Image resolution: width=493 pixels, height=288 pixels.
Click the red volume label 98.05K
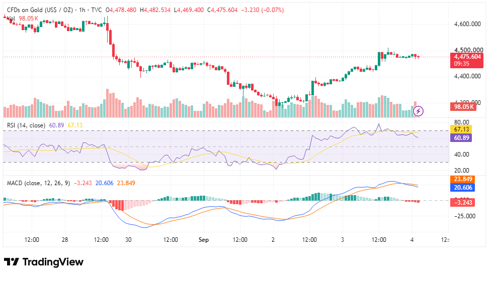[463, 107]
